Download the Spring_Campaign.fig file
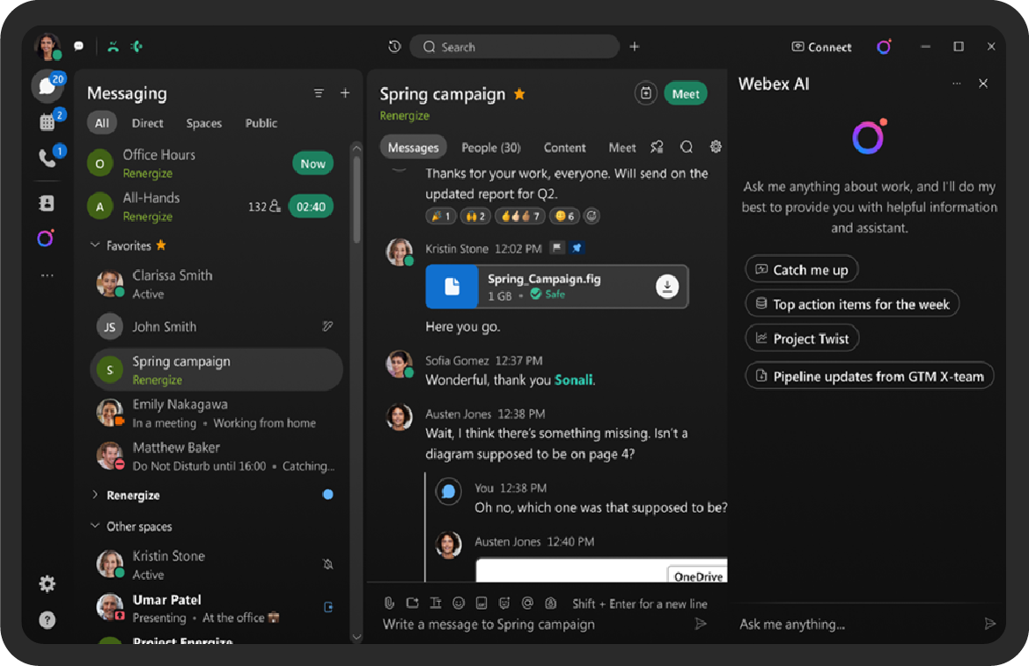The image size is (1029, 666). (x=666, y=286)
